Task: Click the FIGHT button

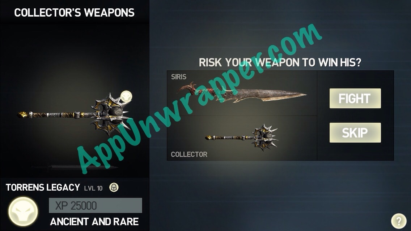Action: [355, 99]
